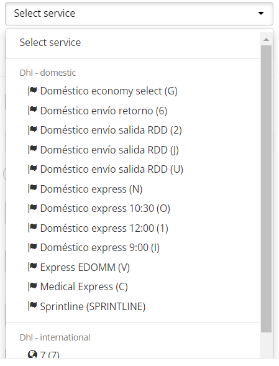Screen dimensions: 279x366
Task: Click globe icon beside 7 (7) option
Action: [32, 354]
